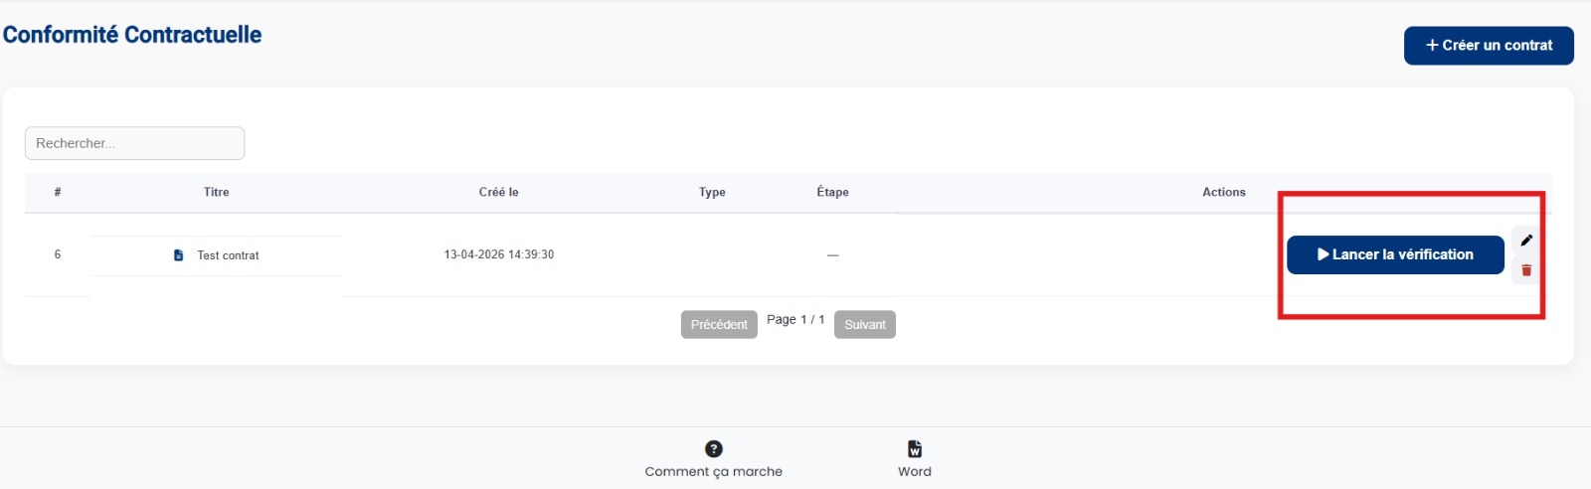Sort by the Type column header
The height and width of the screenshot is (489, 1591).
712,193
